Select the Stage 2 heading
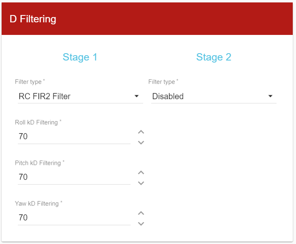The height and width of the screenshot is (244, 296). click(214, 57)
